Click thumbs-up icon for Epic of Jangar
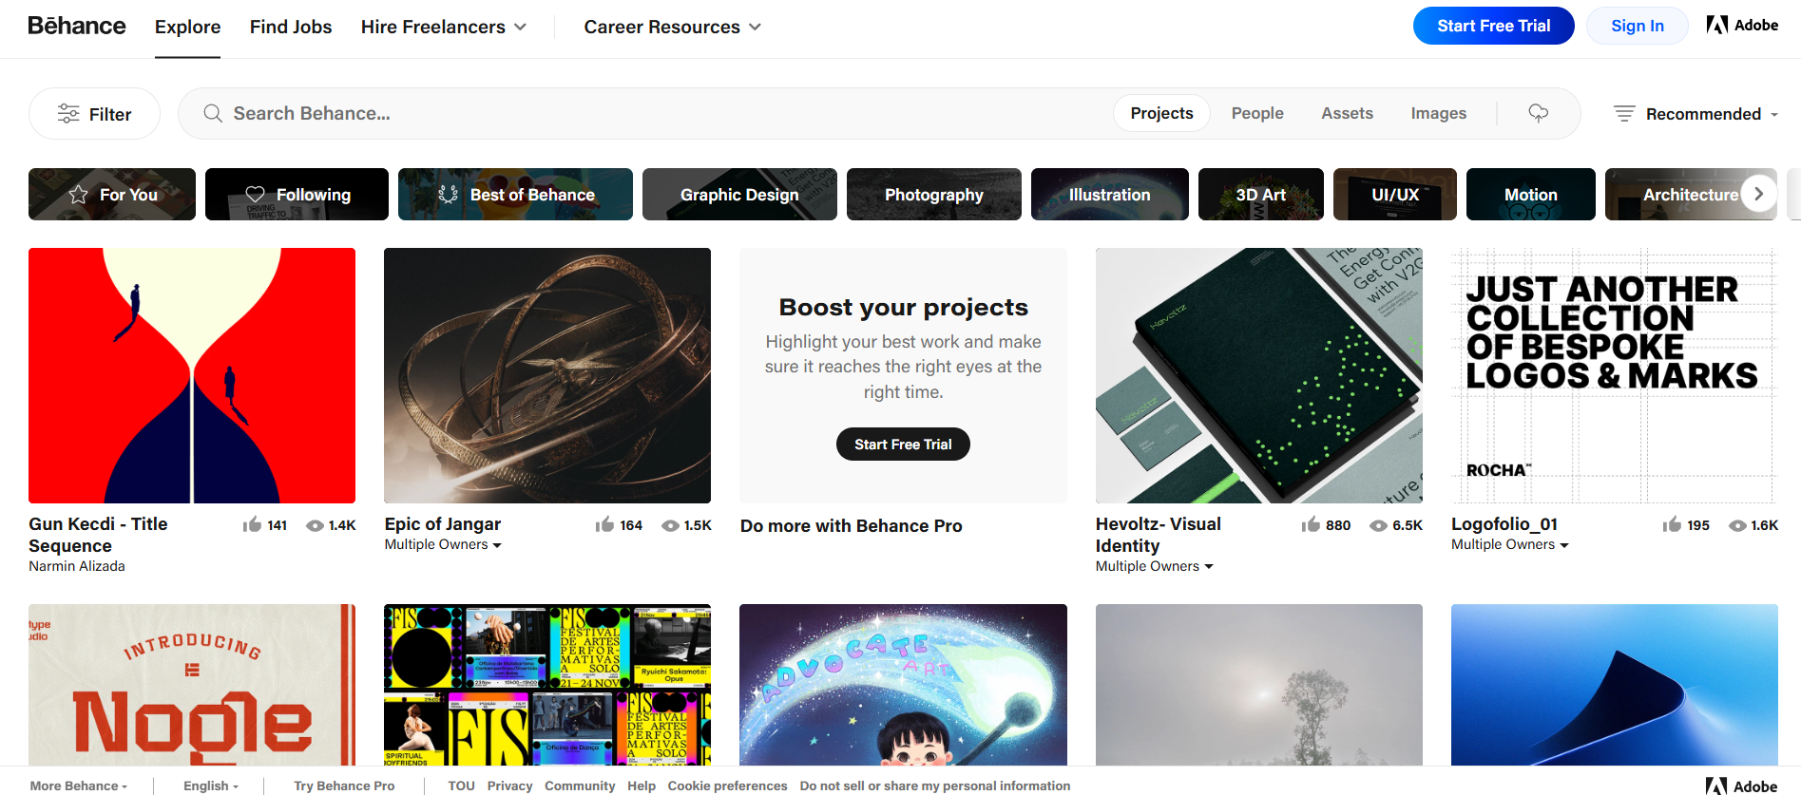Screen dimensions: 1801x795 (x=604, y=525)
